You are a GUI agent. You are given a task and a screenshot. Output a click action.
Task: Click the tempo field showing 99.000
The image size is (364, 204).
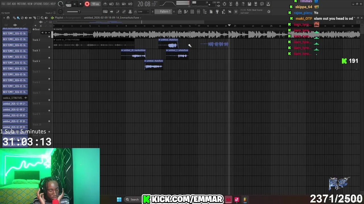96,4
